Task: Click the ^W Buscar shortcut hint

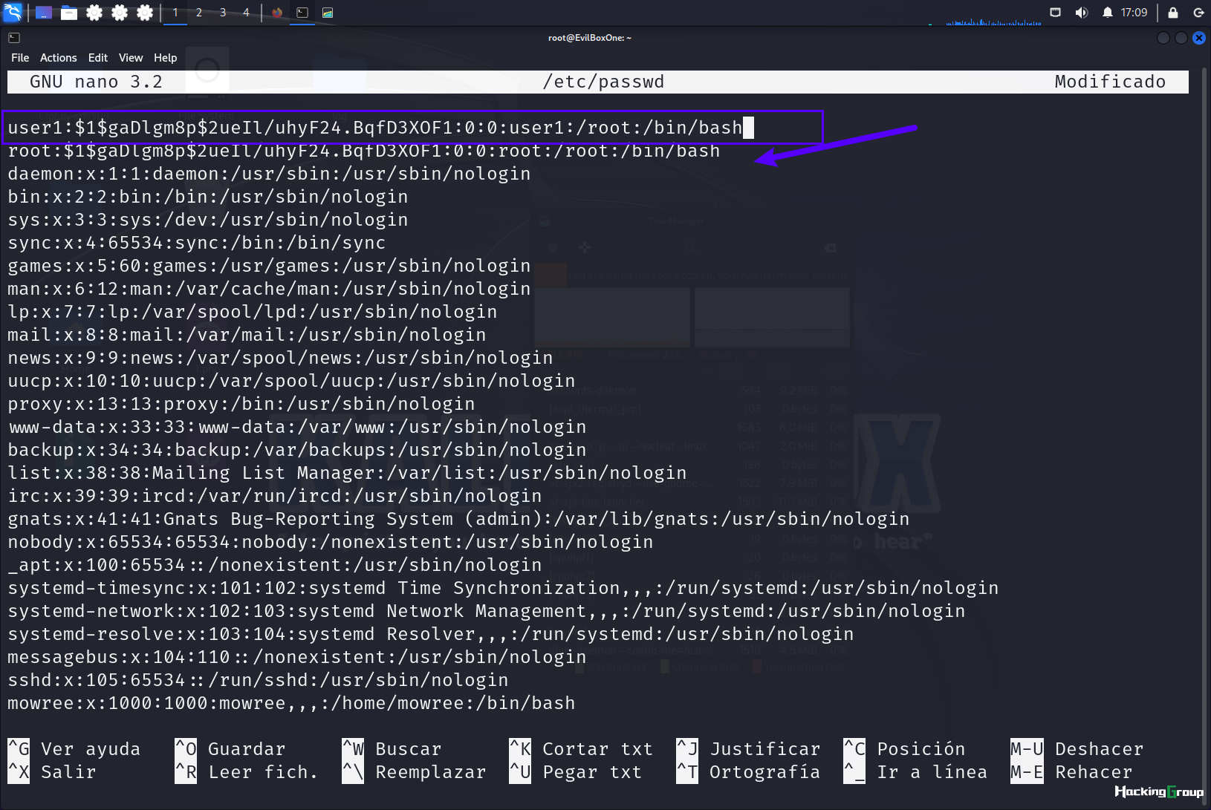Action: tap(392, 749)
